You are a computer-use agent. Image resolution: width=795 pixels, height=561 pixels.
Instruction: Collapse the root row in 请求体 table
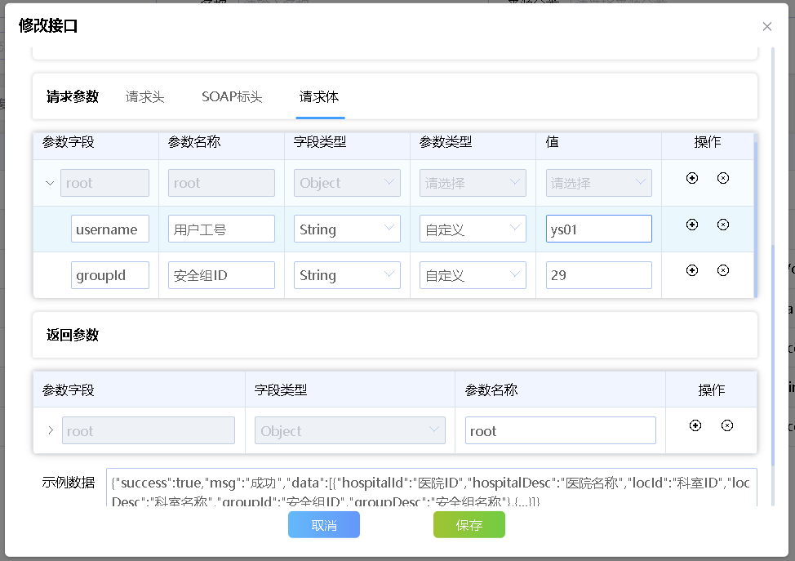coord(50,182)
